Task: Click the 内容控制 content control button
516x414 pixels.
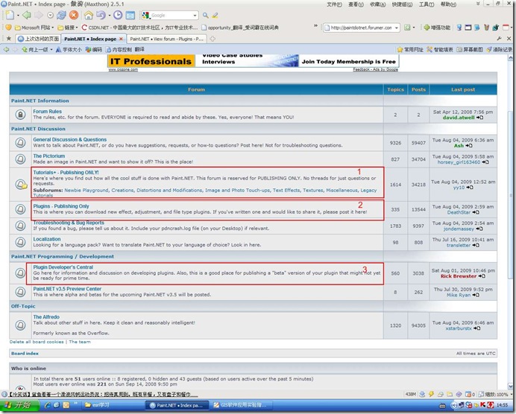Action: 119,50
